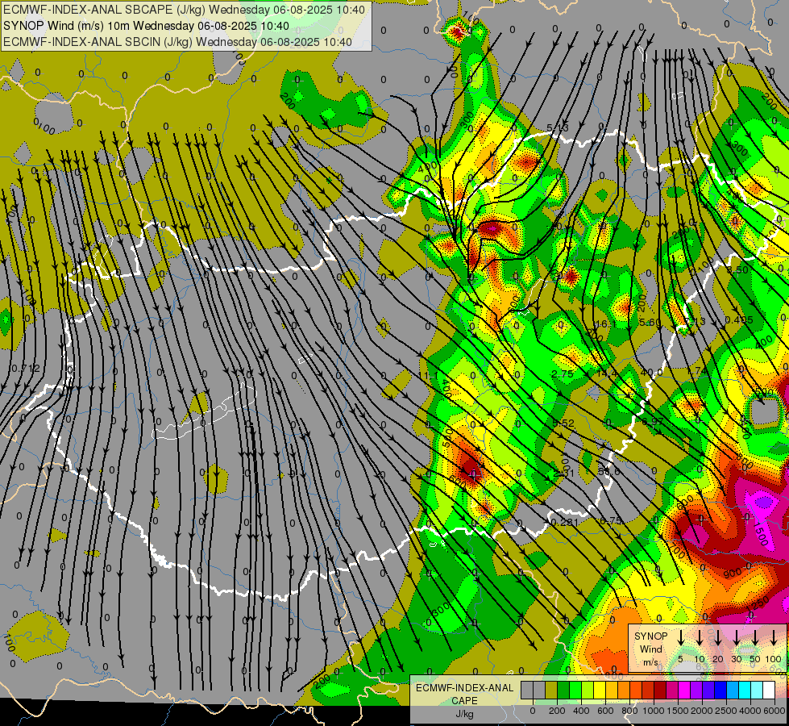This screenshot has height=726, width=789.
Task: Click the 2000 tick label on CAPE legend
Action: coord(701,711)
